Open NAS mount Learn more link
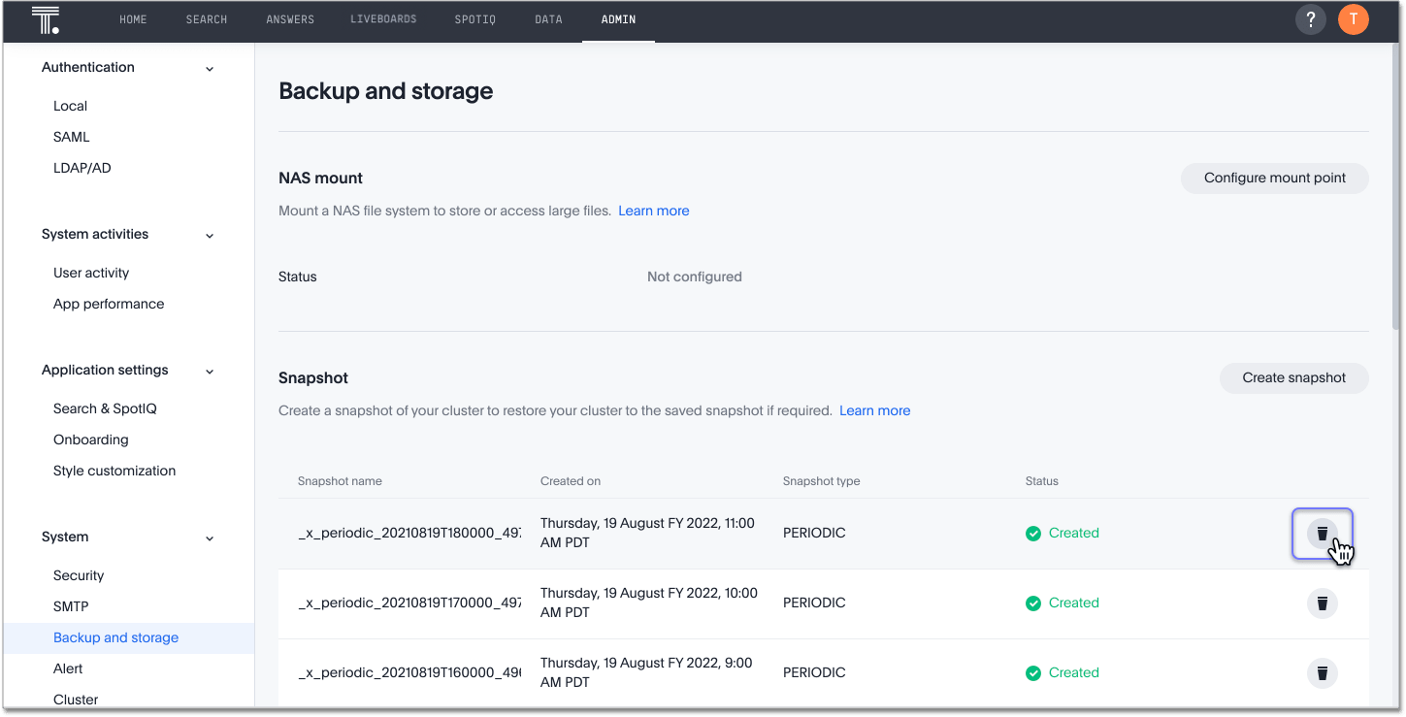Image resolution: width=1406 pixels, height=717 pixels. (653, 211)
